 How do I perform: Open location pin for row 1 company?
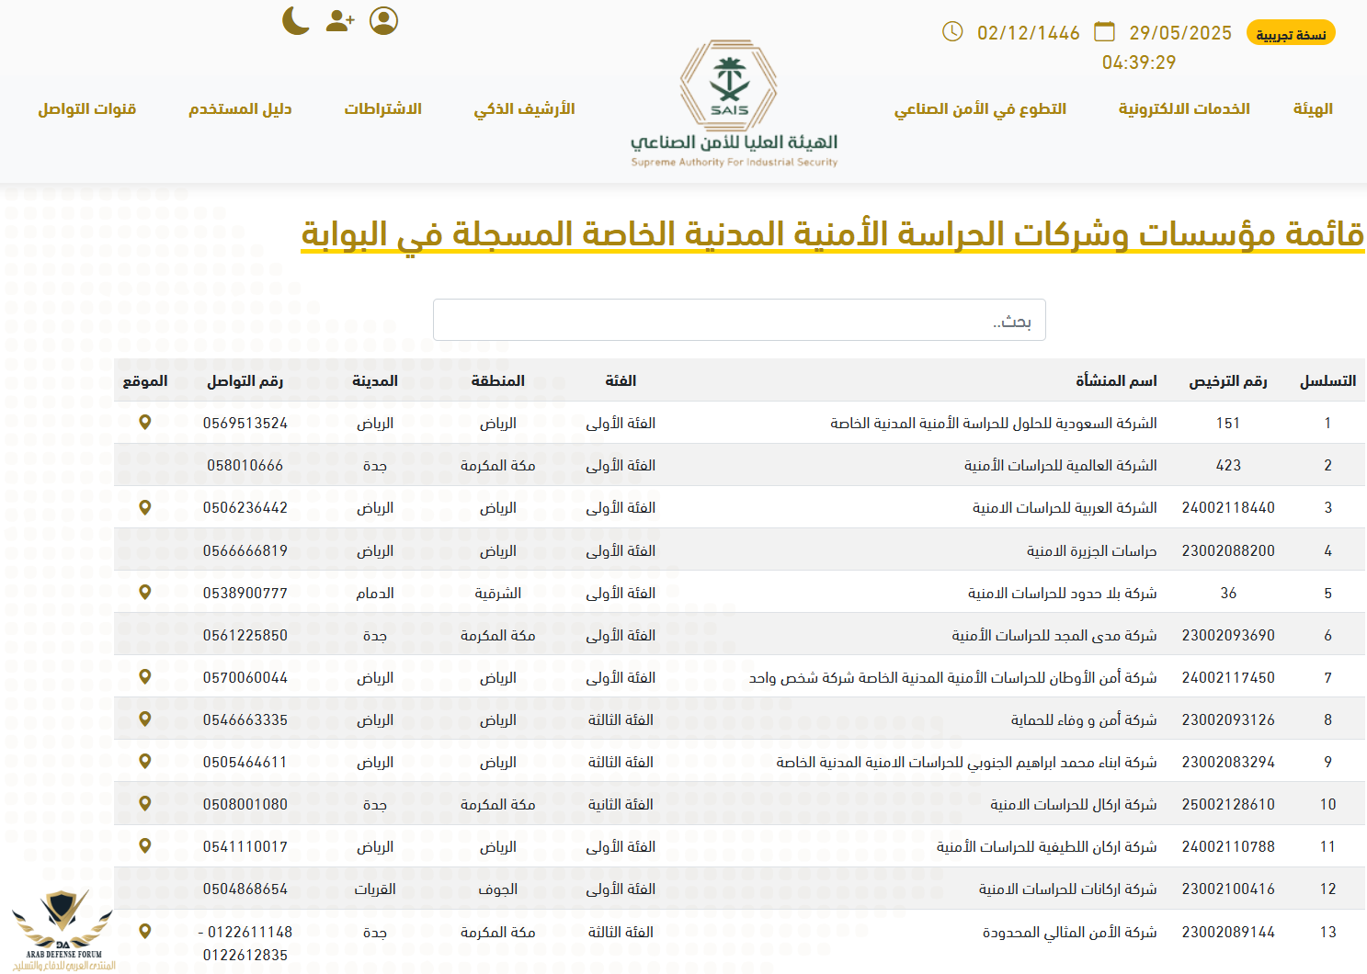point(145,423)
